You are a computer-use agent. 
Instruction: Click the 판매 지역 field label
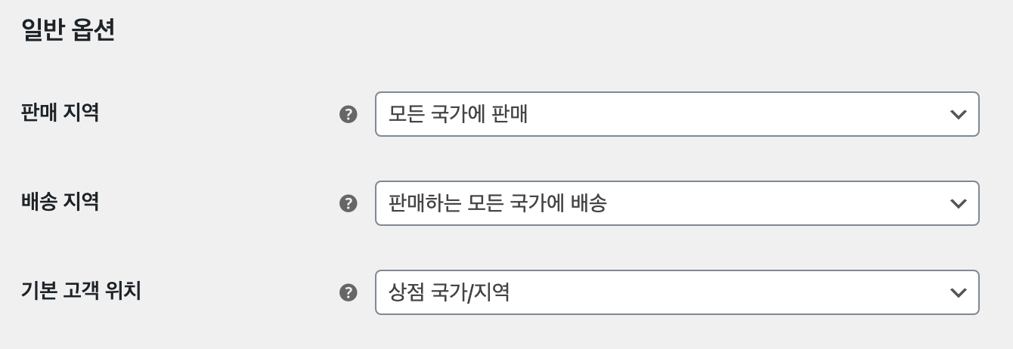tap(60, 113)
